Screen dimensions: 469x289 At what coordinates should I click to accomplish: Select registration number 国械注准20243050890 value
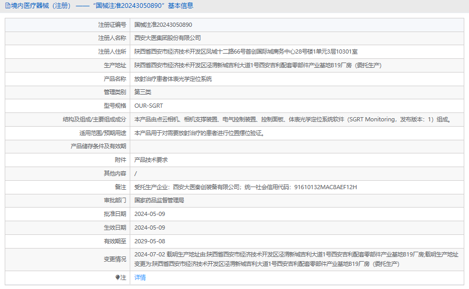pos(163,25)
